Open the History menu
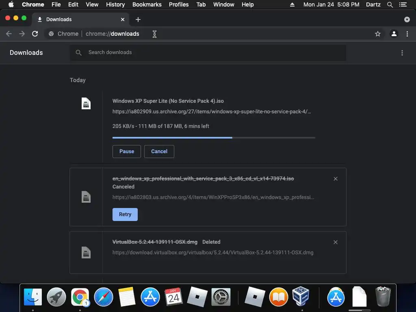The height and width of the screenshot is (312, 416). pos(115,4)
